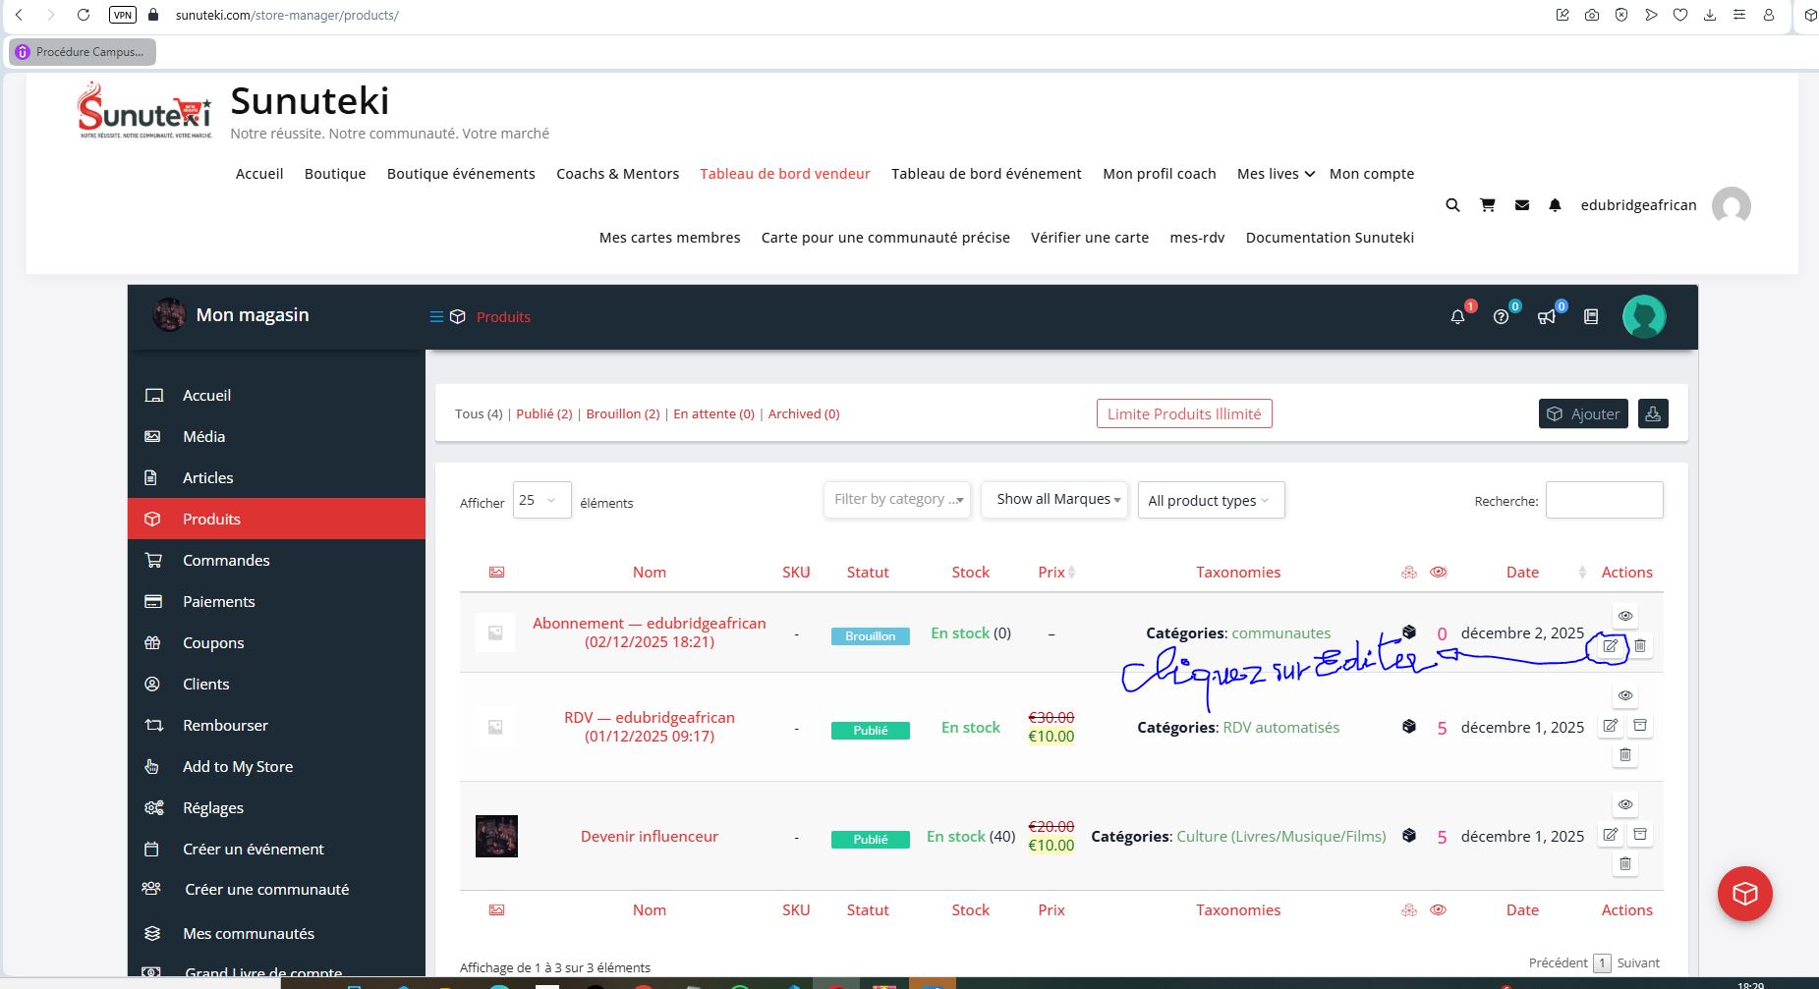Screen dimensions: 1819x989
Task: Click the edit icon for Abonnement product
Action: click(x=1610, y=646)
